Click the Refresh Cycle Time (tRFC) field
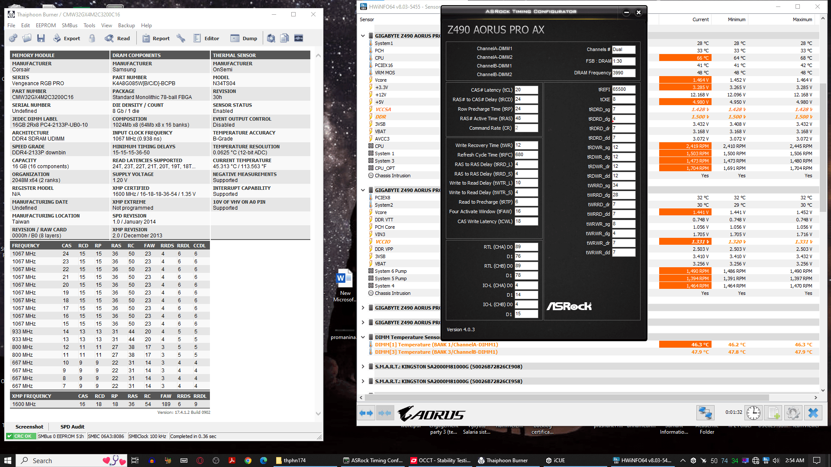 (526, 155)
